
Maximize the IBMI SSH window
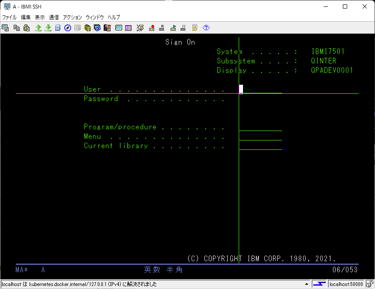point(345,6)
